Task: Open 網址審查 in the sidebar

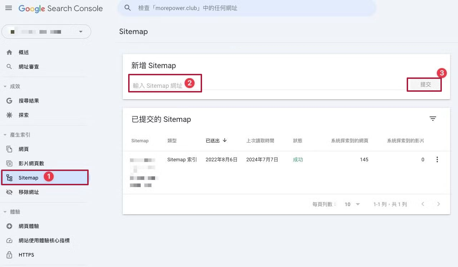Action: pyautogui.click(x=29, y=67)
